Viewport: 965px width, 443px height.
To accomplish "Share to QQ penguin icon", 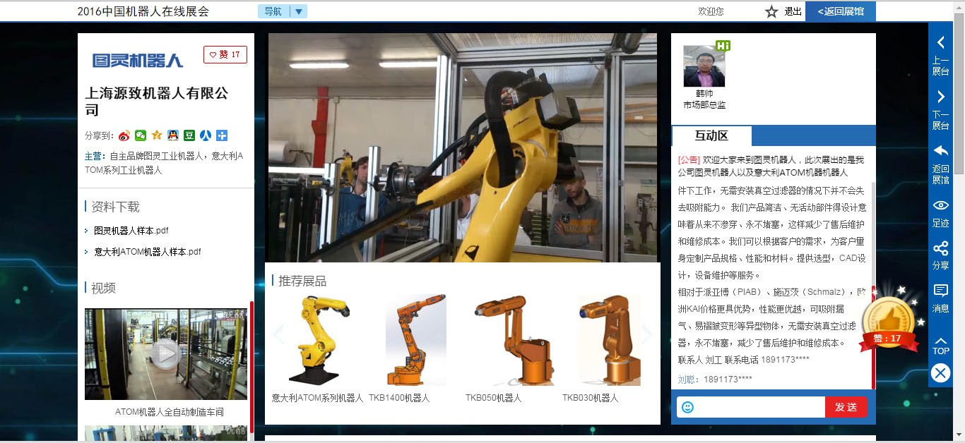I will tap(173, 135).
